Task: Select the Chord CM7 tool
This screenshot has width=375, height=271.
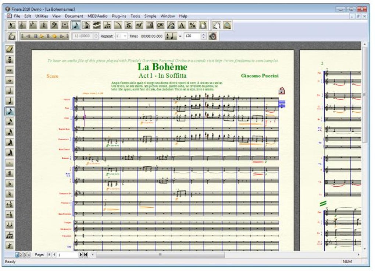Action: coord(160,25)
